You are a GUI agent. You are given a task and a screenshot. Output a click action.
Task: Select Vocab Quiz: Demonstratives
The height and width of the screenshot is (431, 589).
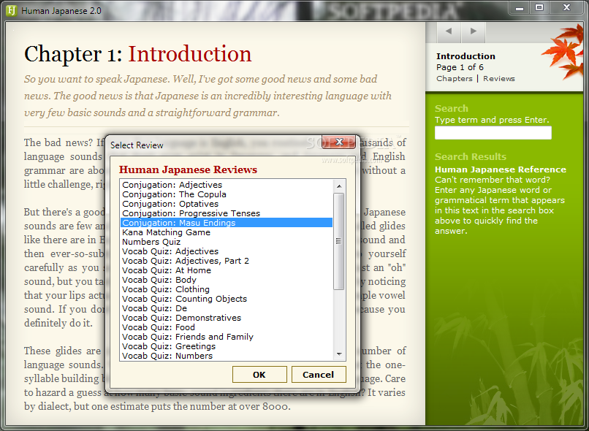[x=227, y=318]
